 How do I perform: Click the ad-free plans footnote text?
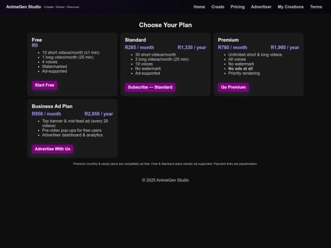coord(165,164)
